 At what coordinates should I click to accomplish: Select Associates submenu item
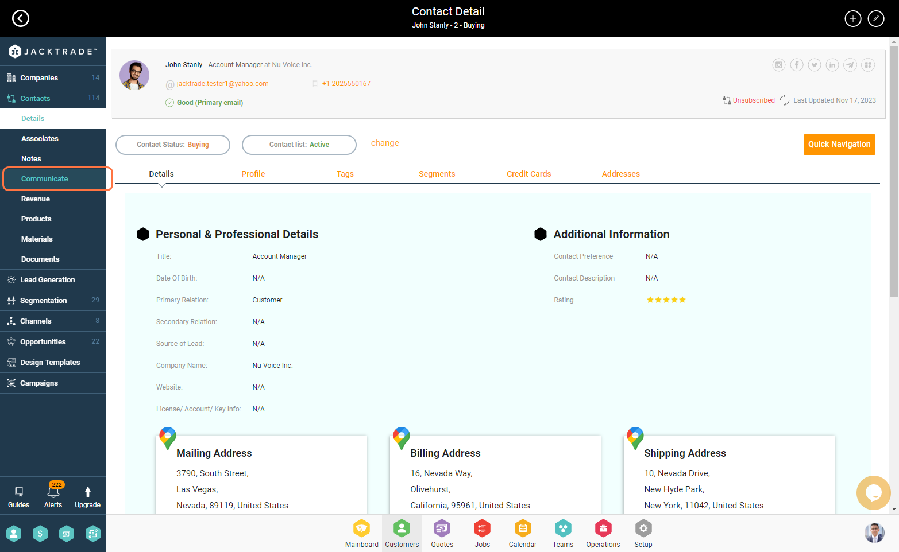[53, 138]
